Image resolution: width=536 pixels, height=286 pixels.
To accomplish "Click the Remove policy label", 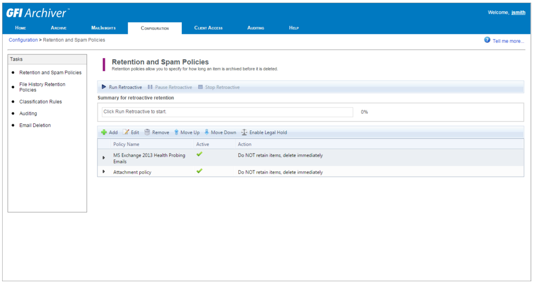I will point(160,132).
